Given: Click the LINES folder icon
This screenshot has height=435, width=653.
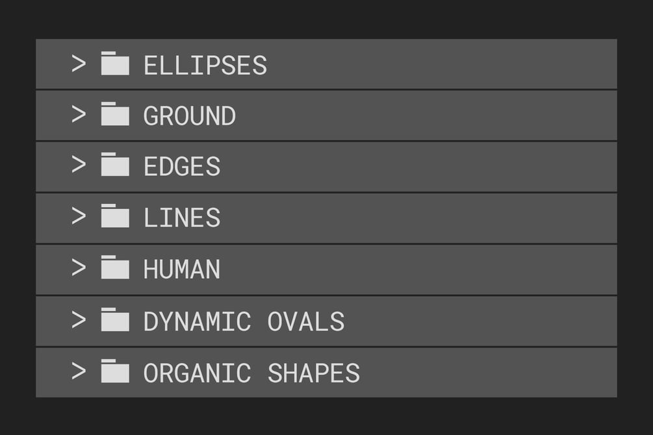Looking at the screenshot, I should 115,216.
